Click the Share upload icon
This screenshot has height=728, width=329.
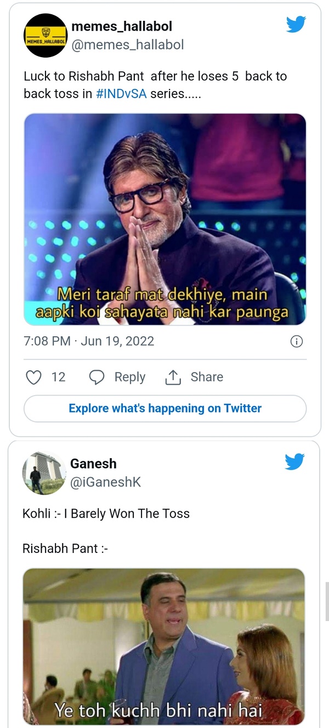tap(174, 377)
